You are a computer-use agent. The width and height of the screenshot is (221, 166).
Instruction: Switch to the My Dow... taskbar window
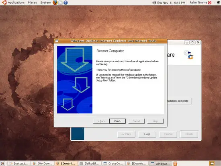[43, 164]
